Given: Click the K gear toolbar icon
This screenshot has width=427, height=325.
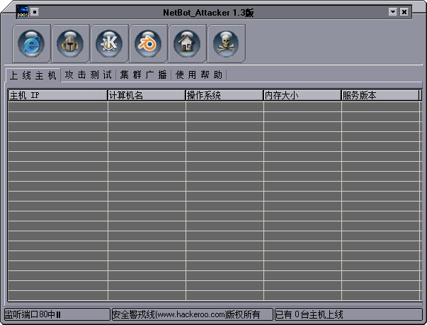Looking at the screenshot, I should (x=110, y=43).
